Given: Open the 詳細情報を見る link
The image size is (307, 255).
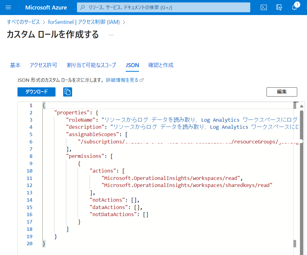Looking at the screenshot, I should (x=125, y=80).
